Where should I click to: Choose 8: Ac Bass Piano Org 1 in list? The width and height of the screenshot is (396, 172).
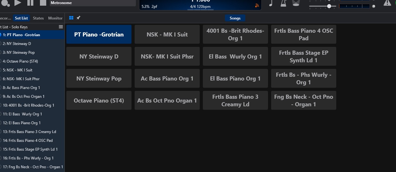click(x=32, y=87)
